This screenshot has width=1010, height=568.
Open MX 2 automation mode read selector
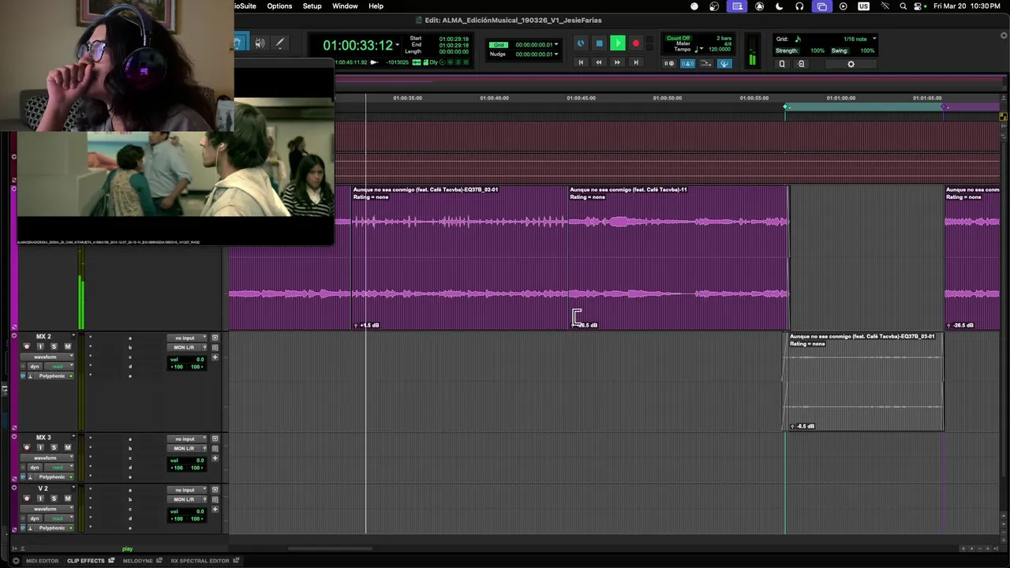[59, 367]
